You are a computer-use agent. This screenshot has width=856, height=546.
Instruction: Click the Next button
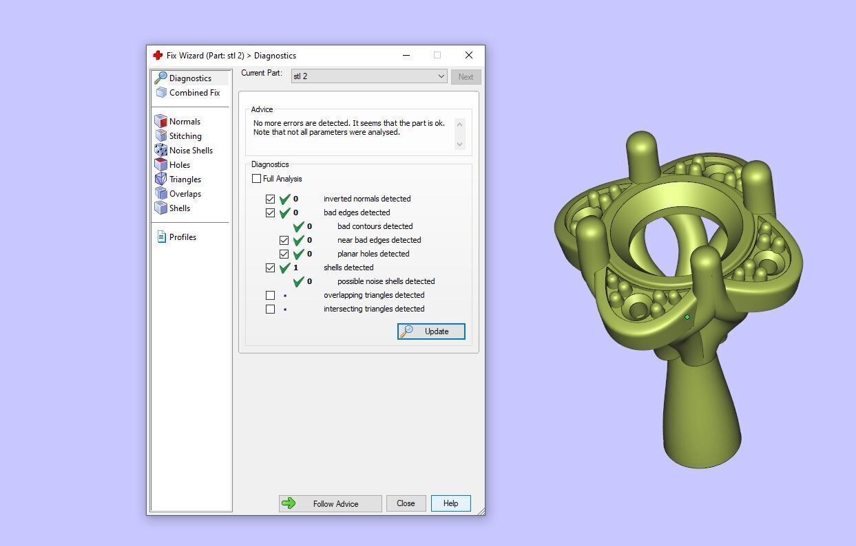point(466,77)
